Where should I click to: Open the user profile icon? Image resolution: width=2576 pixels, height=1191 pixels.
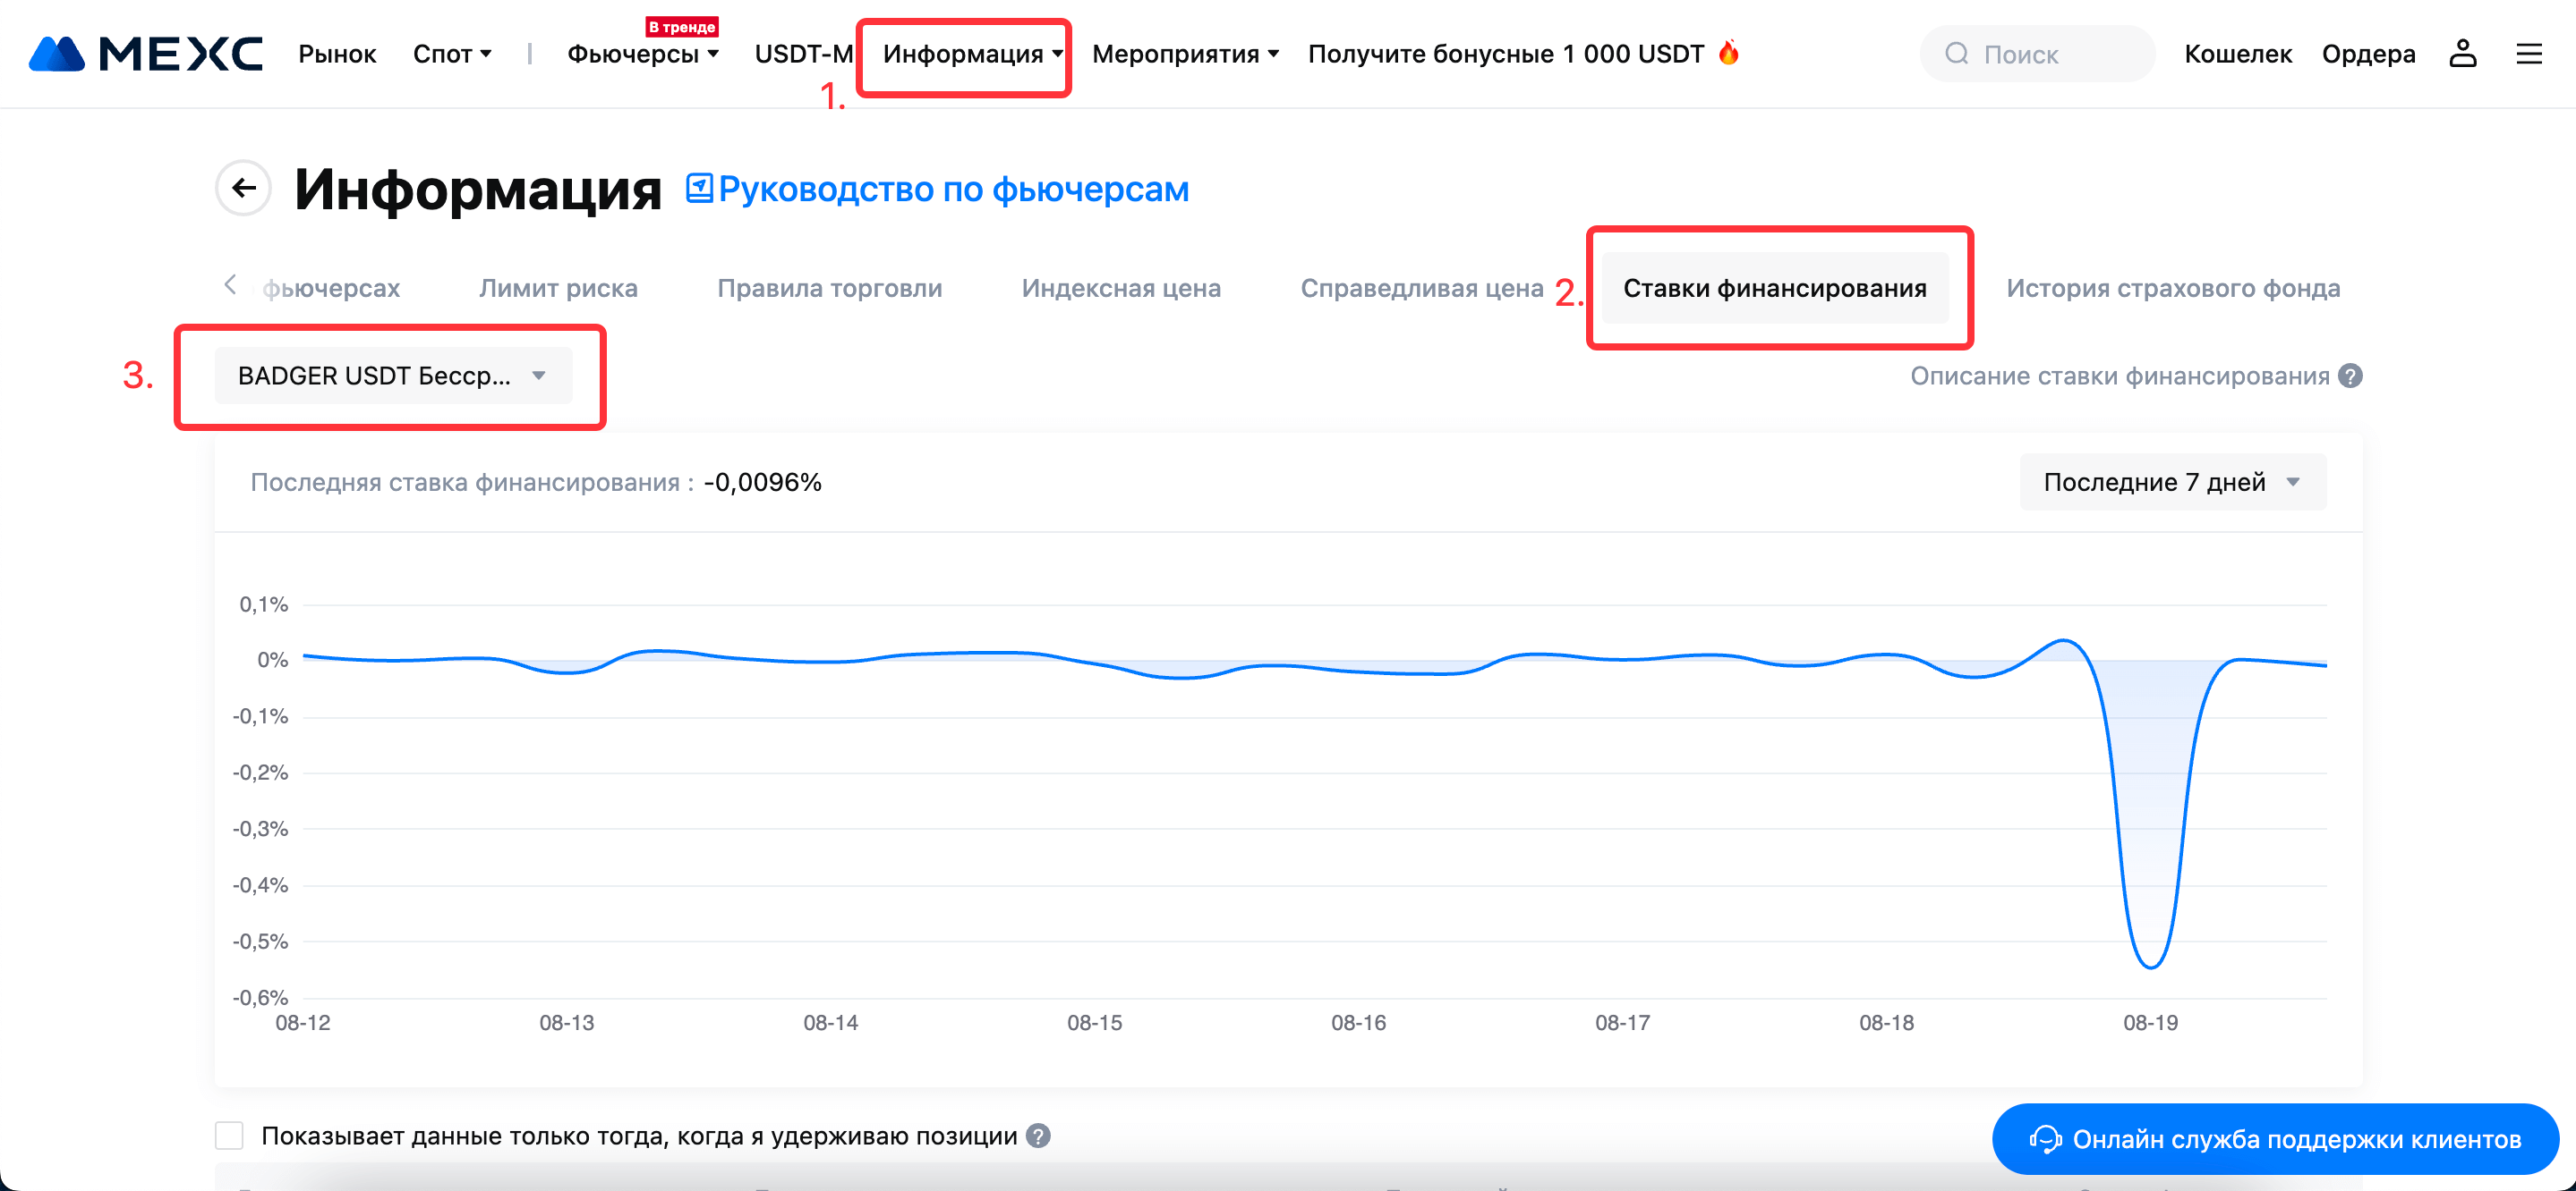(2462, 54)
